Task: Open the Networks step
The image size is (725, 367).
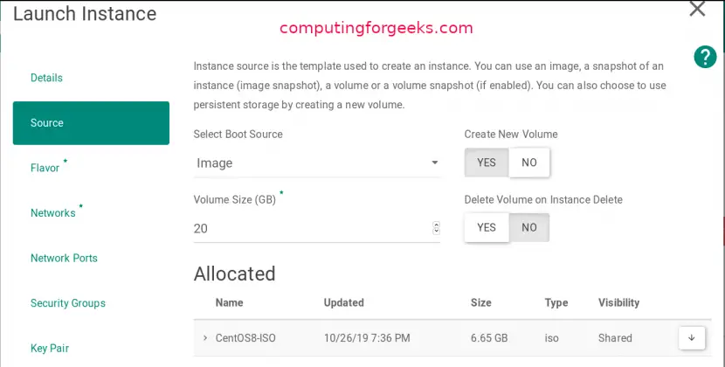Action: [x=53, y=213]
